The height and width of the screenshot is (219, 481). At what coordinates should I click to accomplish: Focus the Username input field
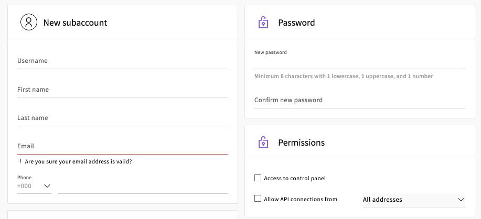click(123, 61)
